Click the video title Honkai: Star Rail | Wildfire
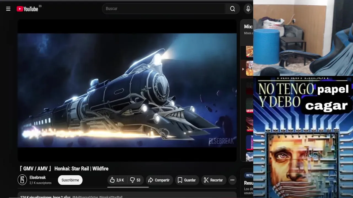 [64, 169]
